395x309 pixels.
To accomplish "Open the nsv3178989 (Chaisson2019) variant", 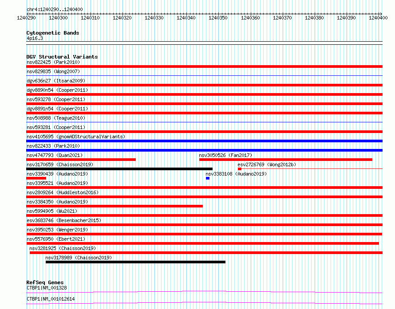I will [x=79, y=258].
